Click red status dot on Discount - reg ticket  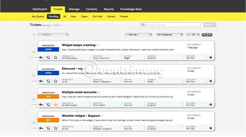click(x=211, y=81)
